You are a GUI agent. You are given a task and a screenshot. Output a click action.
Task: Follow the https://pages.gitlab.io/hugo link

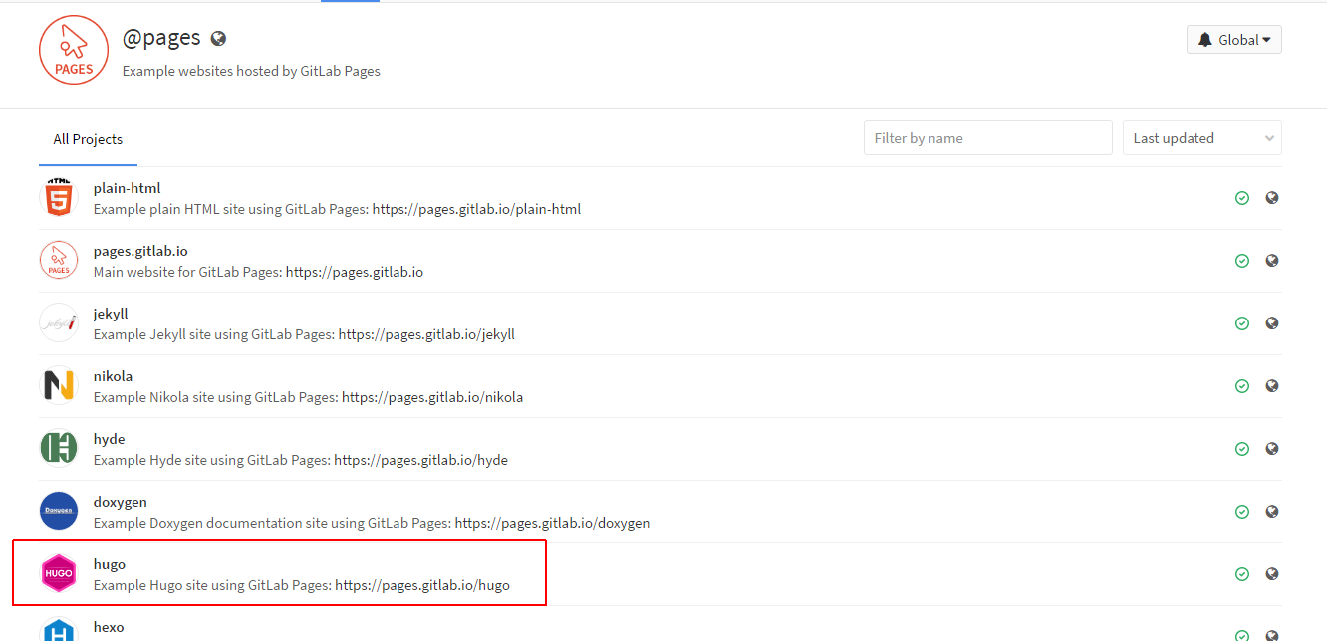click(422, 585)
